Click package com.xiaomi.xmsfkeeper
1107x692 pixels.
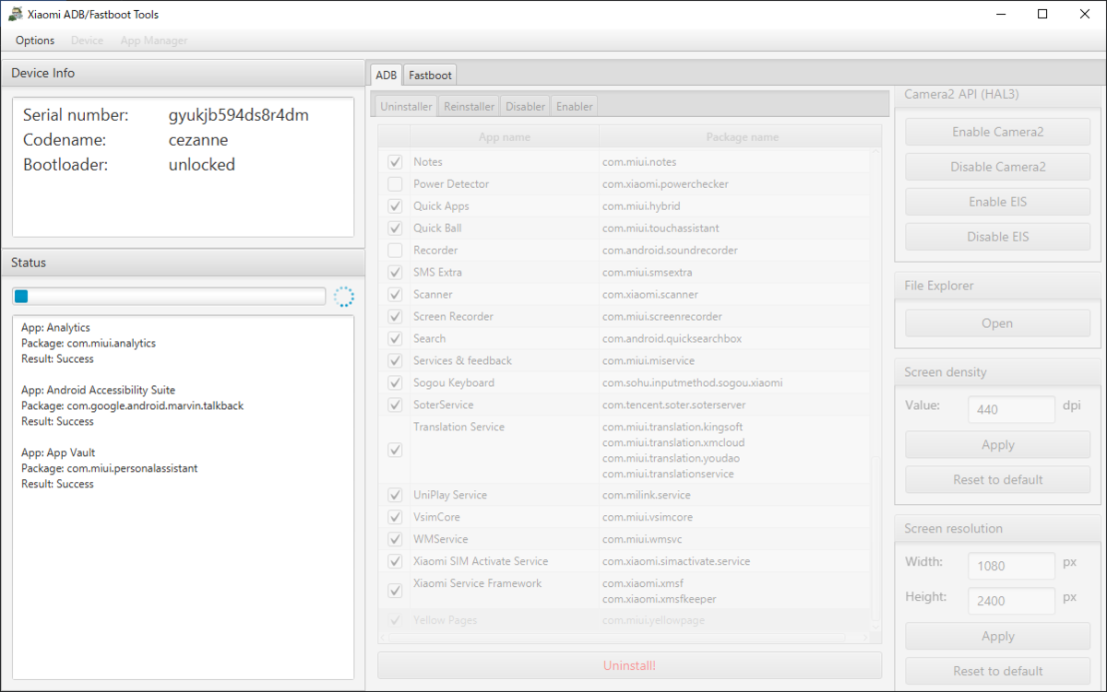coord(660,599)
